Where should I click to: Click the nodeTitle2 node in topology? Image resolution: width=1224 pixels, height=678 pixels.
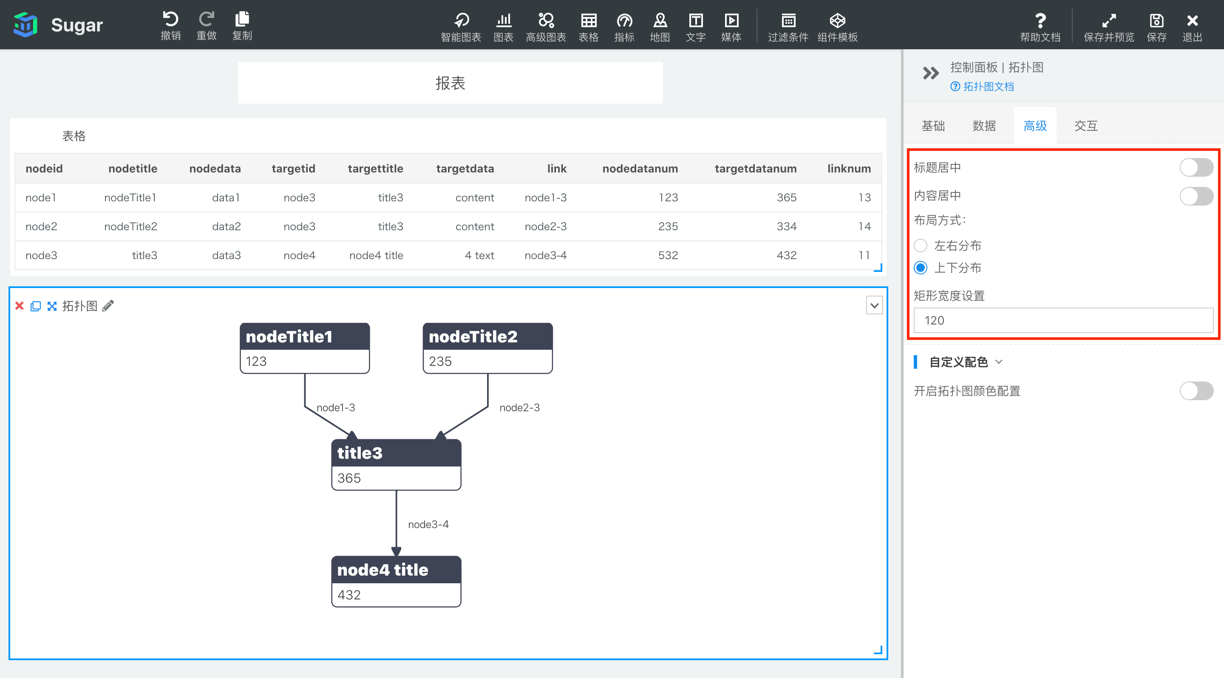click(x=487, y=348)
